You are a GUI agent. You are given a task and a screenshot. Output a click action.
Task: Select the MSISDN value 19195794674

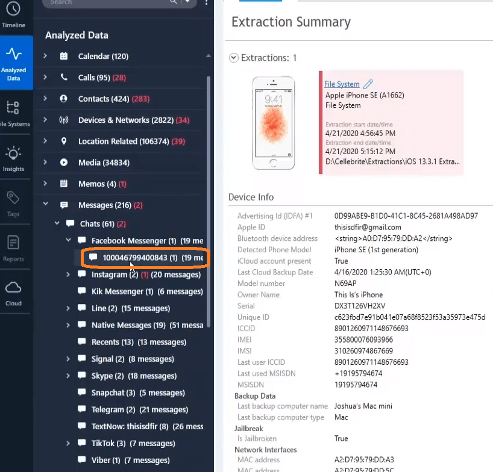(x=356, y=384)
